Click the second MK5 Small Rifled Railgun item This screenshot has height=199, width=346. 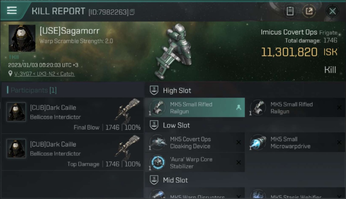(295, 107)
